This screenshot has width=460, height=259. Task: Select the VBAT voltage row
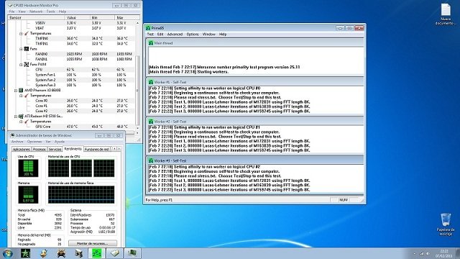(72, 28)
